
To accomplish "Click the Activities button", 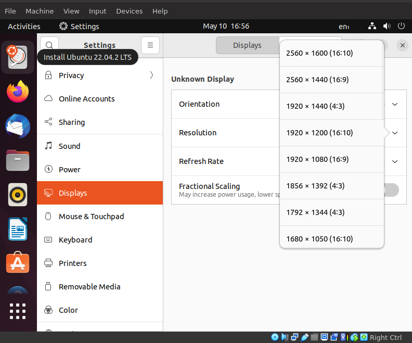I will click(x=24, y=26).
